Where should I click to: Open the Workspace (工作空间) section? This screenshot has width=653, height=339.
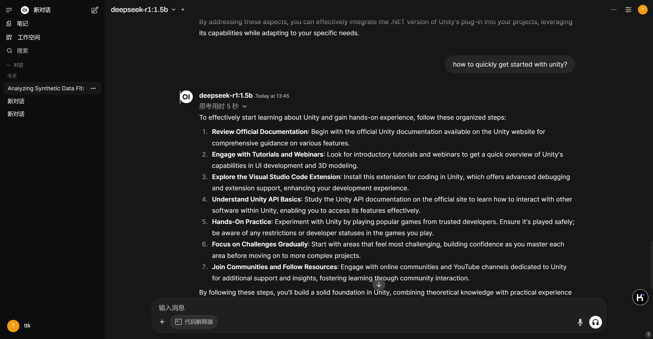(x=29, y=37)
